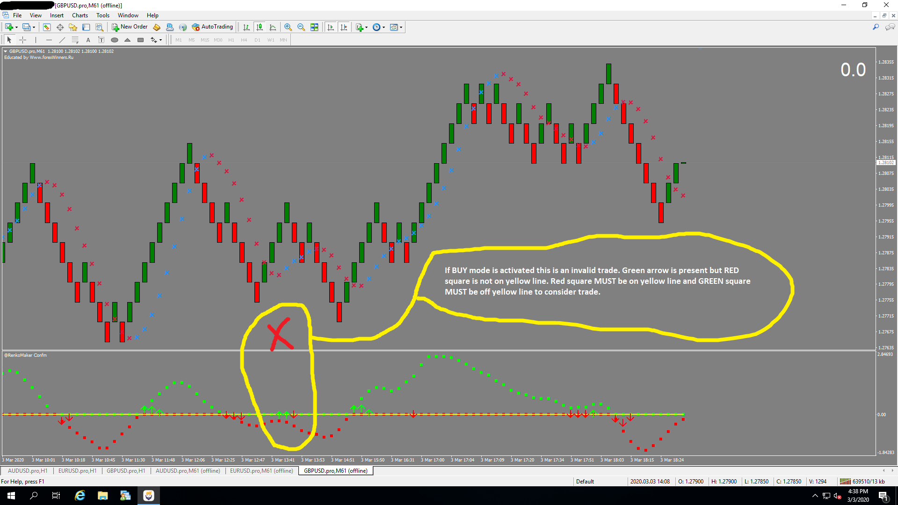Open the File menu
Screen dimensions: 898x505
(x=17, y=15)
